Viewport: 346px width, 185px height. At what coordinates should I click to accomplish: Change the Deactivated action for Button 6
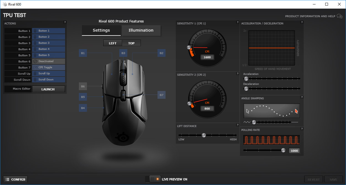48,61
